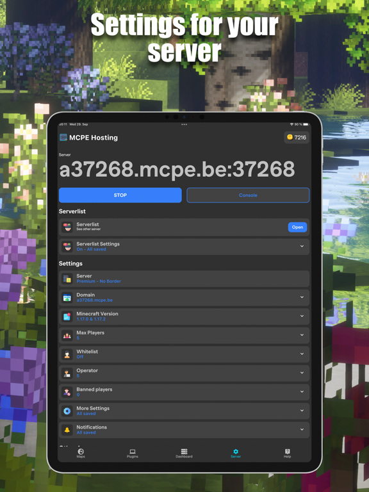Image resolution: width=369 pixels, height=492 pixels.
Task: Click the 'Premium - No Border' text
Action: [99, 281]
